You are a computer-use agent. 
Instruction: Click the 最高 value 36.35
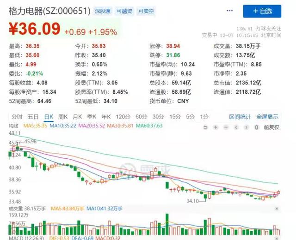(x=32, y=46)
